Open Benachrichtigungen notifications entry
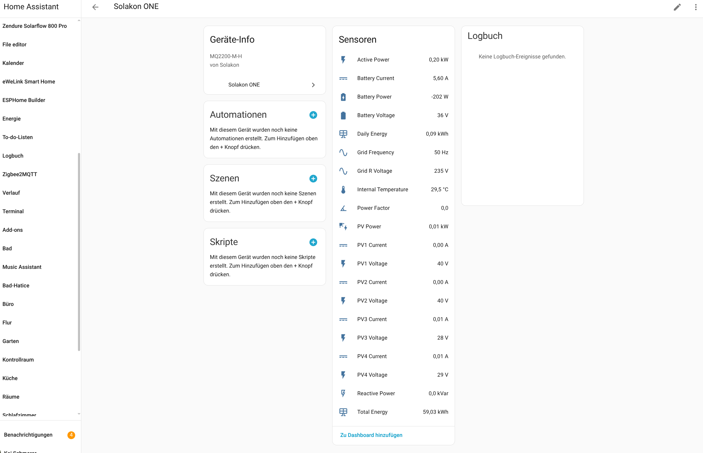Viewport: 703px width, 453px height. 40,435
